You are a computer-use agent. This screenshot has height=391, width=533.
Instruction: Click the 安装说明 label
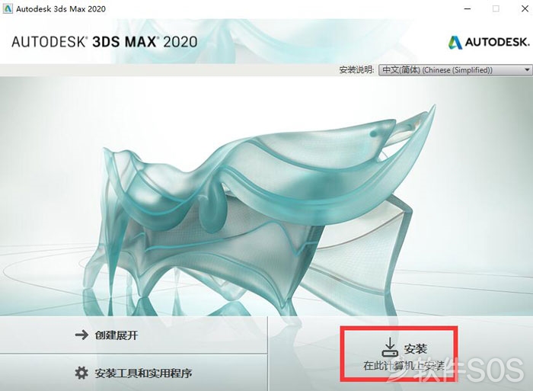pos(356,70)
